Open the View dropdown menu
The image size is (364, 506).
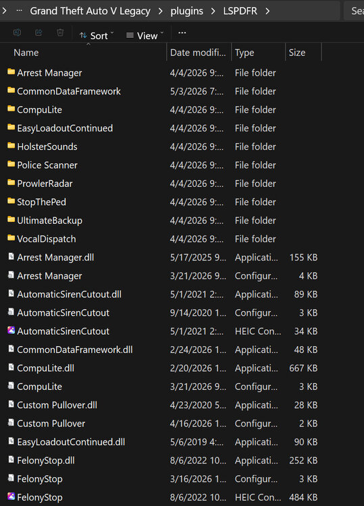(145, 35)
